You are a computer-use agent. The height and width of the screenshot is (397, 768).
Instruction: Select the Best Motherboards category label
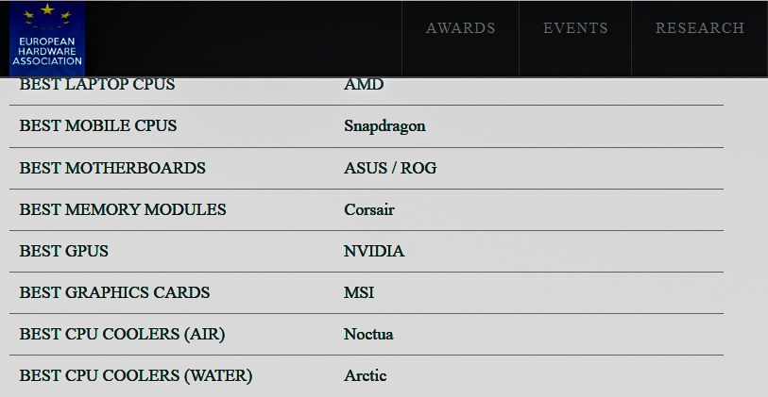point(112,168)
